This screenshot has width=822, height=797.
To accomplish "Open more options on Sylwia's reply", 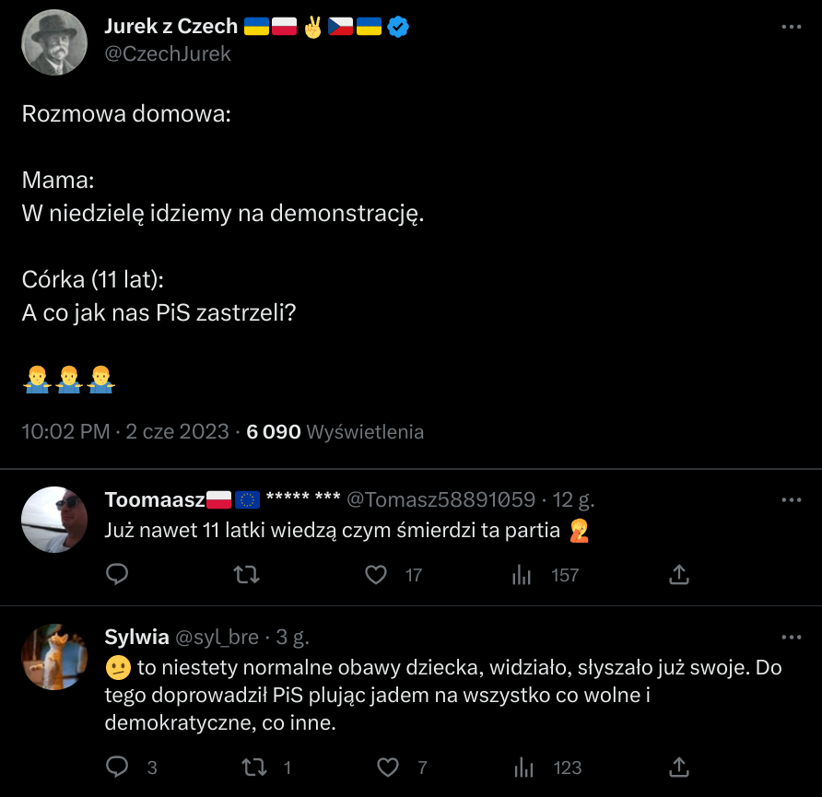I will point(791,637).
